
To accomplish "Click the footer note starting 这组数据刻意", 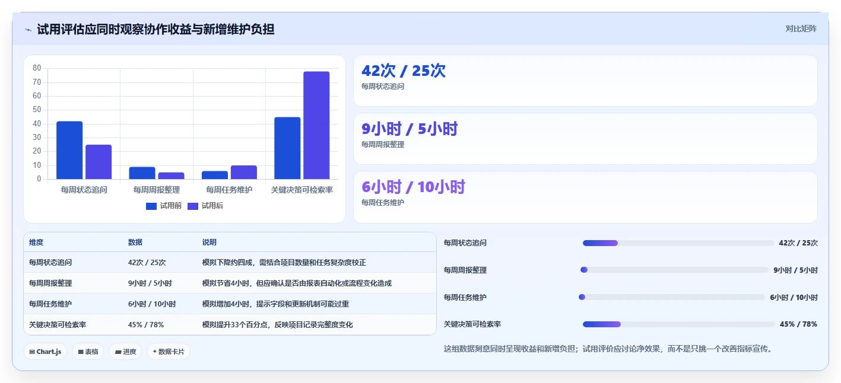I will pyautogui.click(x=609, y=349).
